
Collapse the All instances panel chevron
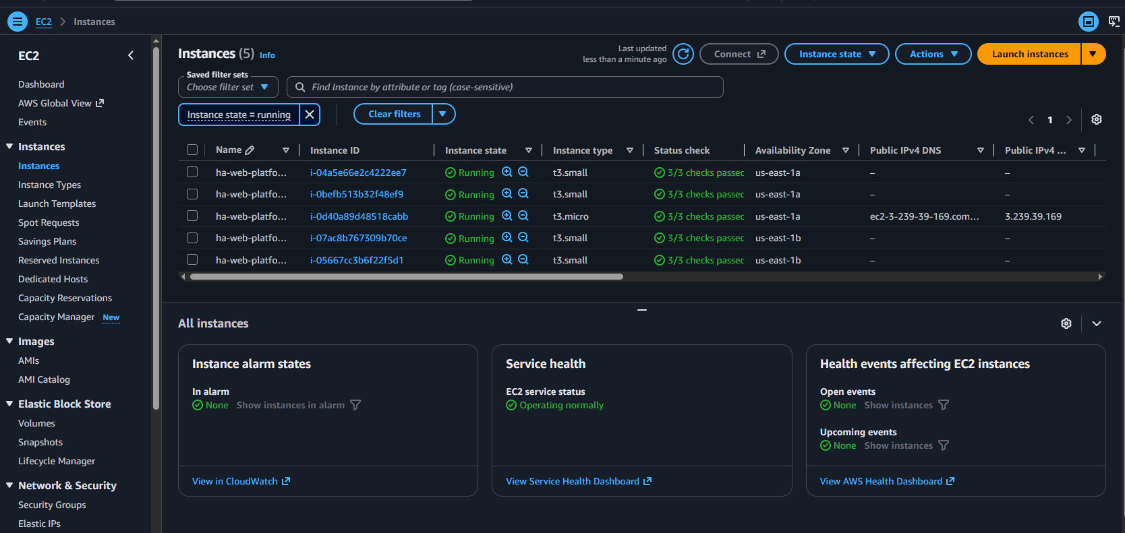pyautogui.click(x=1097, y=323)
